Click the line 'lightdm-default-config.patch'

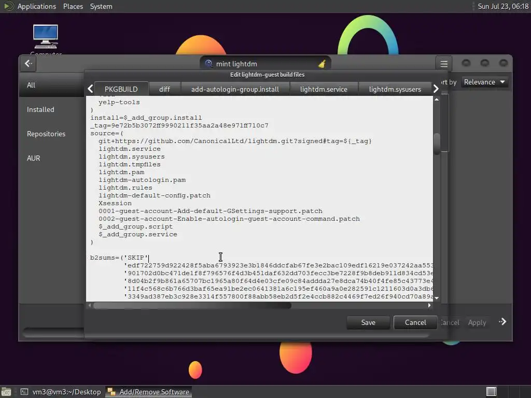click(x=155, y=195)
